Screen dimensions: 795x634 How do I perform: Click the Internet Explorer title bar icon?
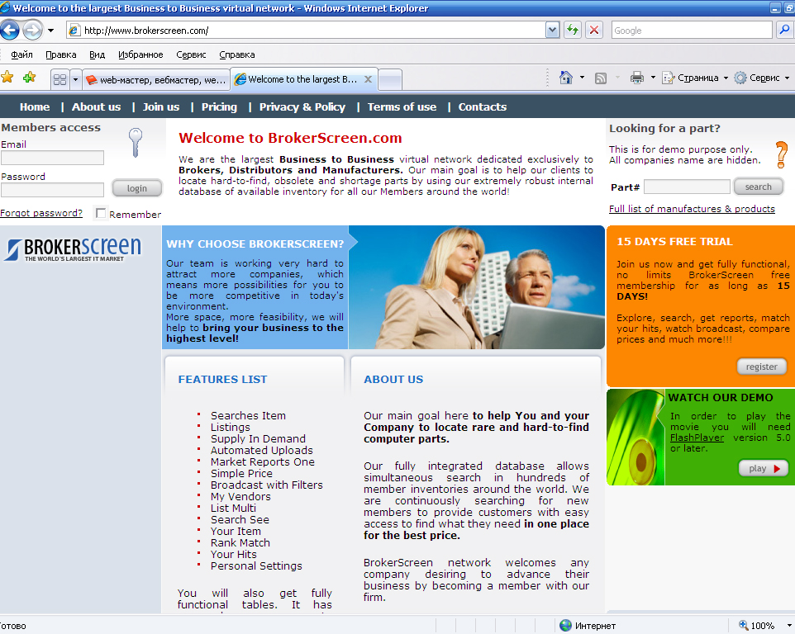click(5, 7)
